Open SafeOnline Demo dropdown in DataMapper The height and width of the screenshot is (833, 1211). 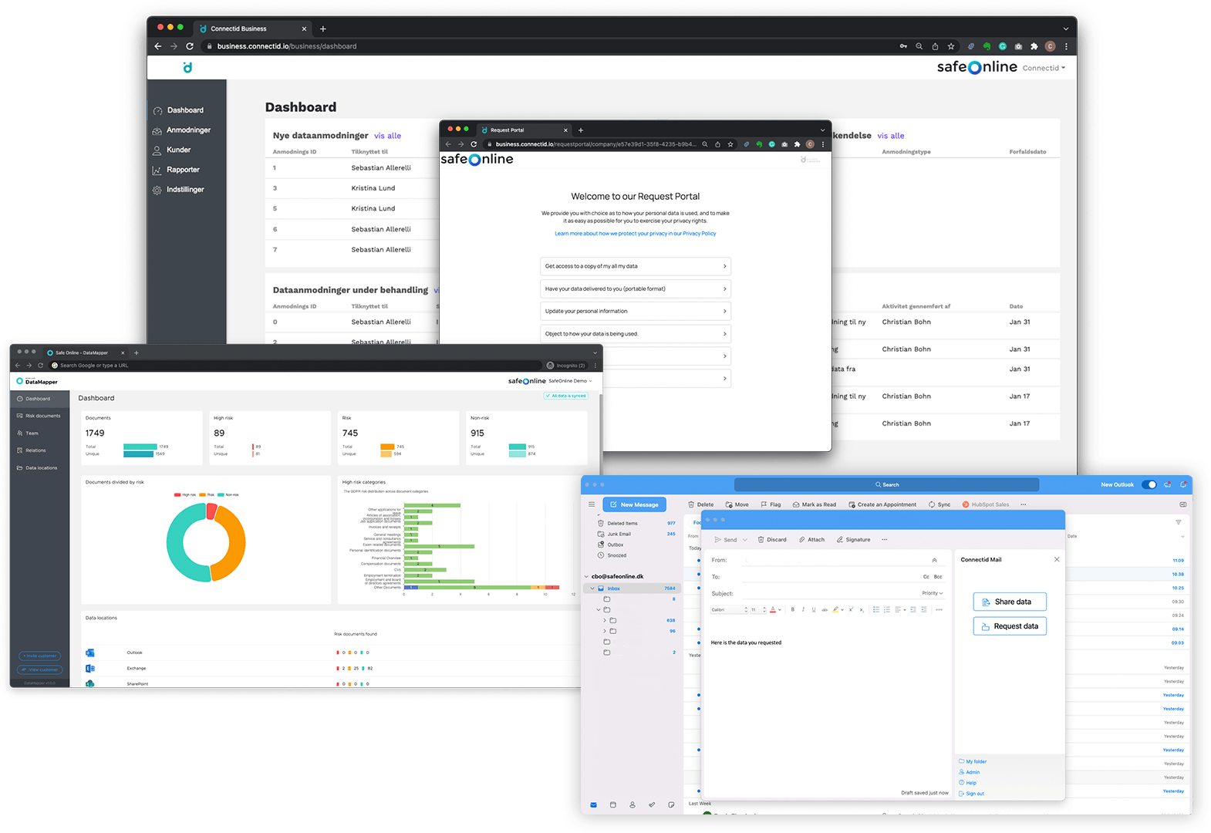point(570,381)
